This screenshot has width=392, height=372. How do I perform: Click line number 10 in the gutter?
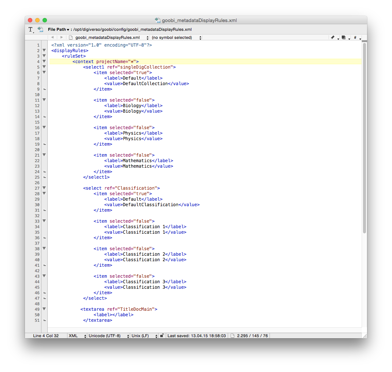pos(37,95)
